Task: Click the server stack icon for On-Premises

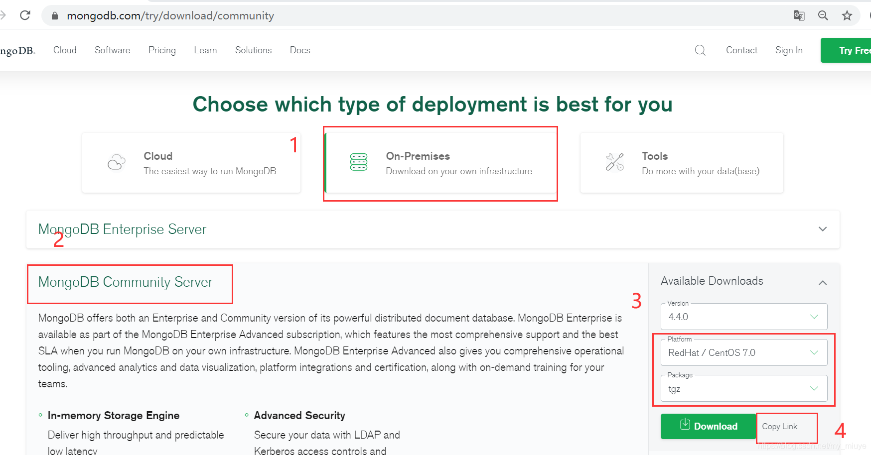Action: (359, 162)
